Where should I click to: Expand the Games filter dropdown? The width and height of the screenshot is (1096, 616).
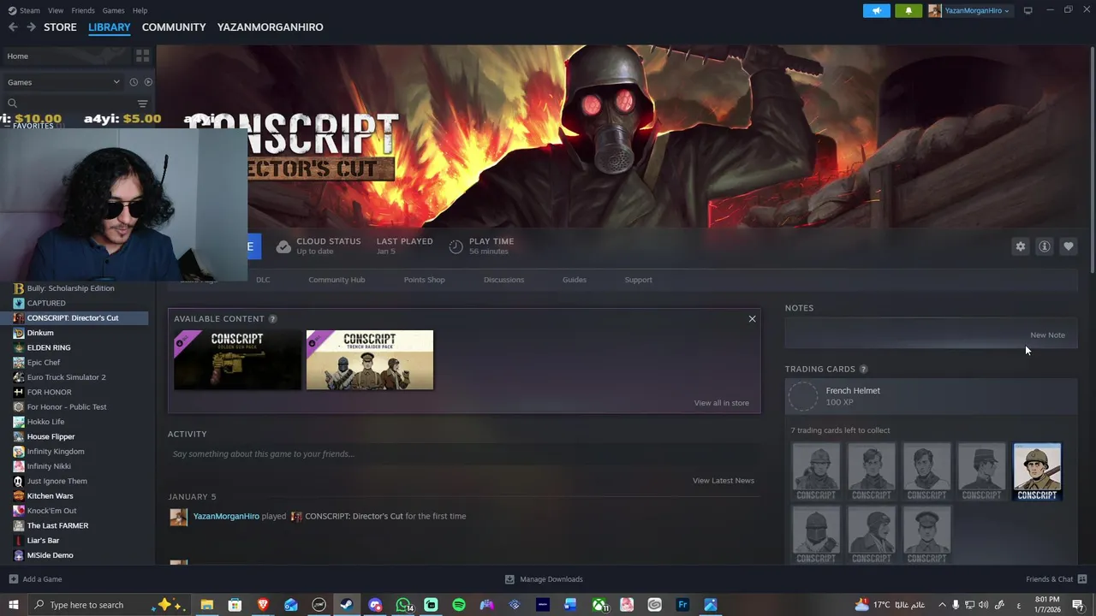pyautogui.click(x=63, y=82)
